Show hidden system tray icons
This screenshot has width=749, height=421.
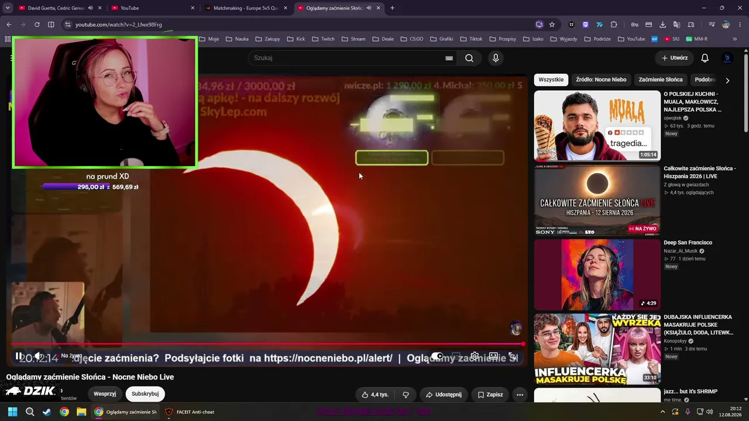coord(663,412)
